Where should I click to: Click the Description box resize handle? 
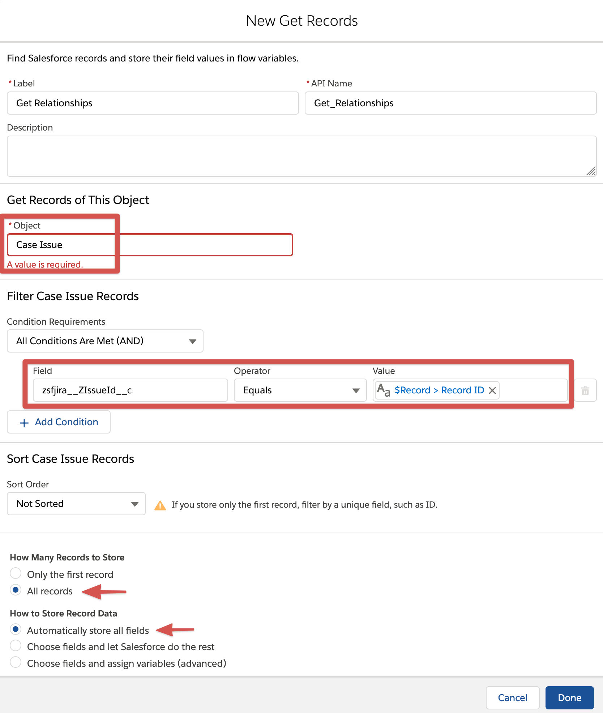point(591,171)
